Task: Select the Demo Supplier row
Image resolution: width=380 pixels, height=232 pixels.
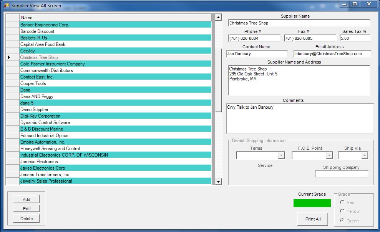Action: coord(115,109)
